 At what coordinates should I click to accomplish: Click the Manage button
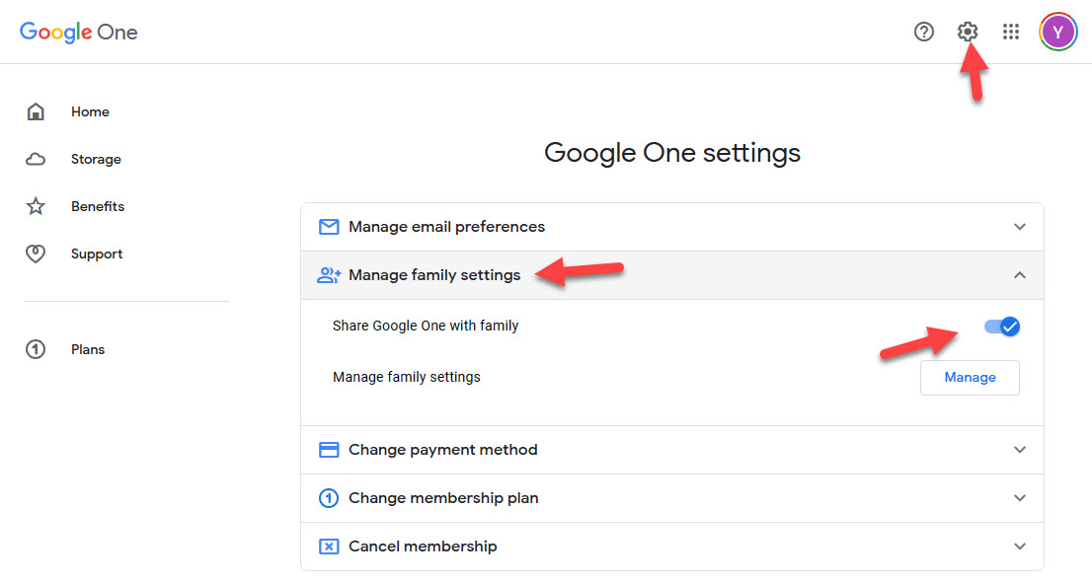click(x=970, y=377)
